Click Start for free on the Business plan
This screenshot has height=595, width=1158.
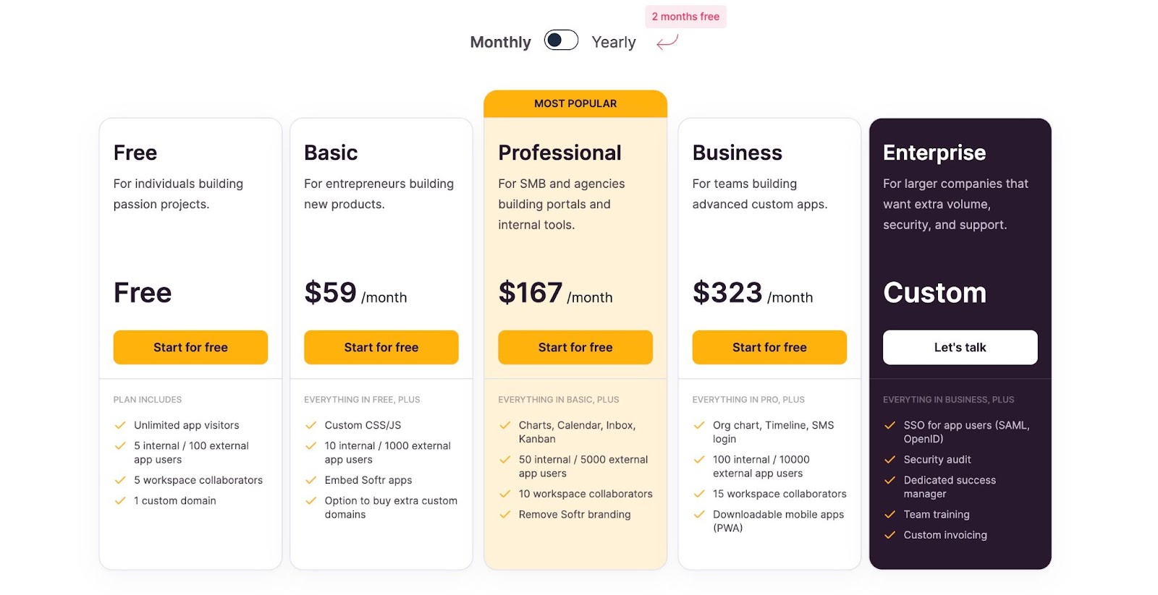click(769, 347)
